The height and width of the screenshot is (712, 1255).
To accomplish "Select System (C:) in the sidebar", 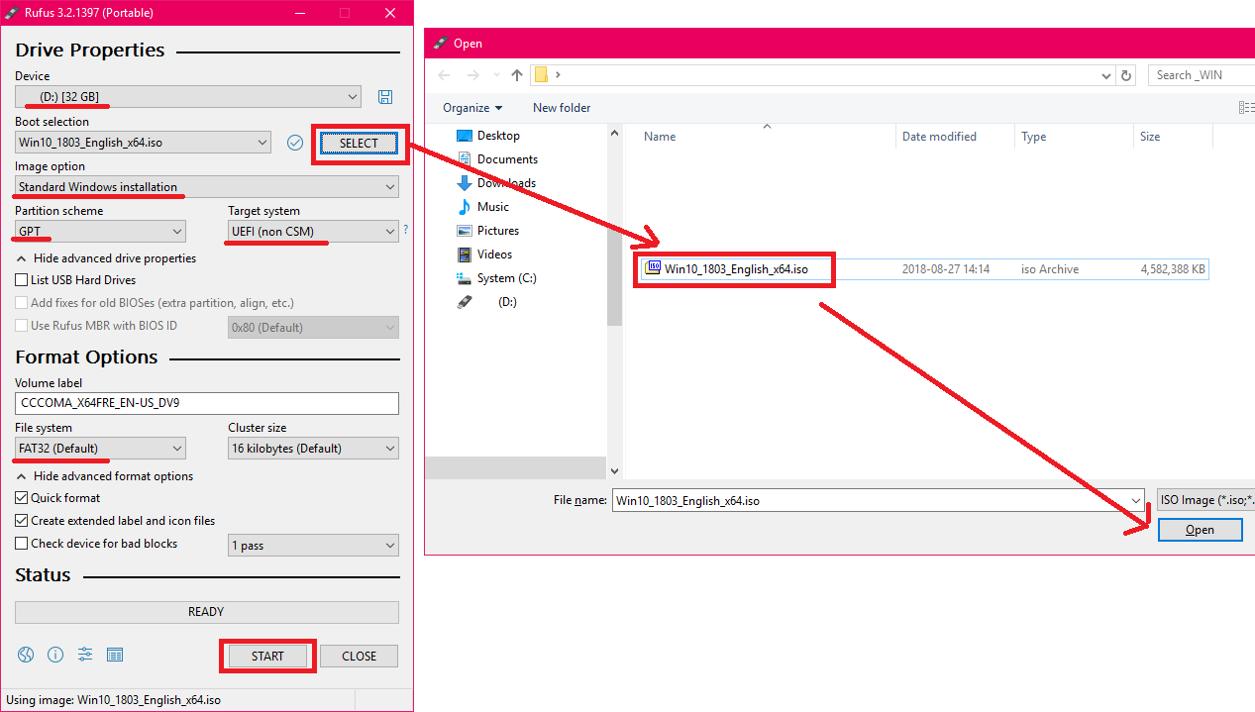I will coord(496,278).
